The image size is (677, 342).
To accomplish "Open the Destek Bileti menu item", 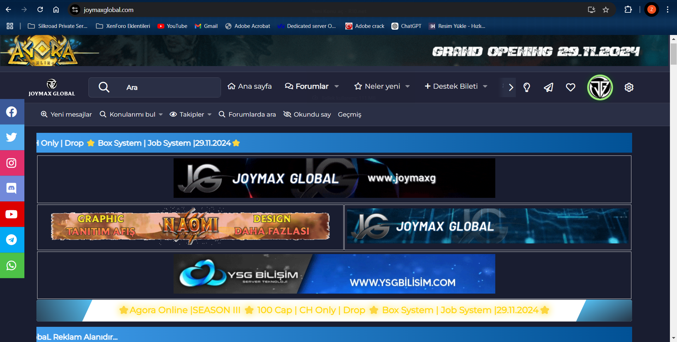I will (451, 86).
